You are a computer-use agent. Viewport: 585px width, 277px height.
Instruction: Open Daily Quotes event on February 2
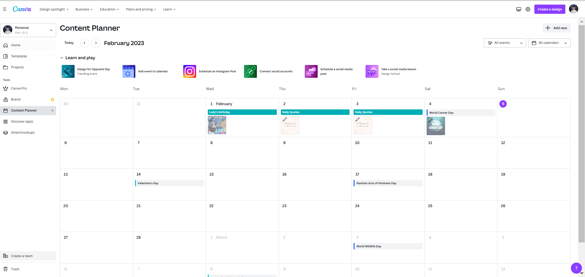point(315,112)
